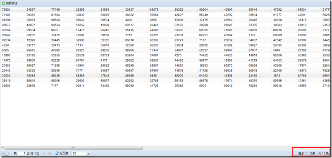Screen dimensions: 332x158
Task: Click column header 24867
Action: (37, 9)
